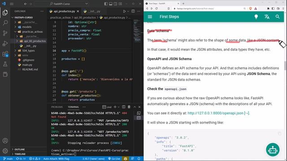This screenshot has width=287, height=161.
Task: Open Brave shields lion icon
Action: tap(250, 8)
